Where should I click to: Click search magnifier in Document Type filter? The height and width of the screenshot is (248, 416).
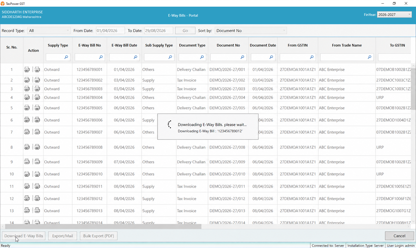pos(202,57)
